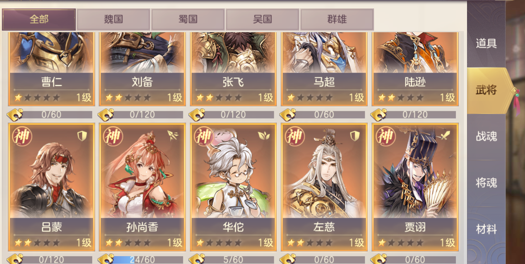Switch to the 魏国 faction tab
525x264 pixels.
click(113, 19)
